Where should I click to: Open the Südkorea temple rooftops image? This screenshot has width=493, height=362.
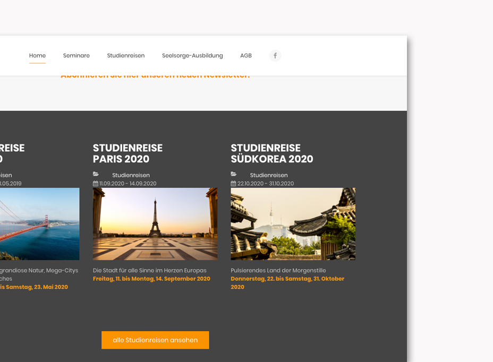coord(293,223)
